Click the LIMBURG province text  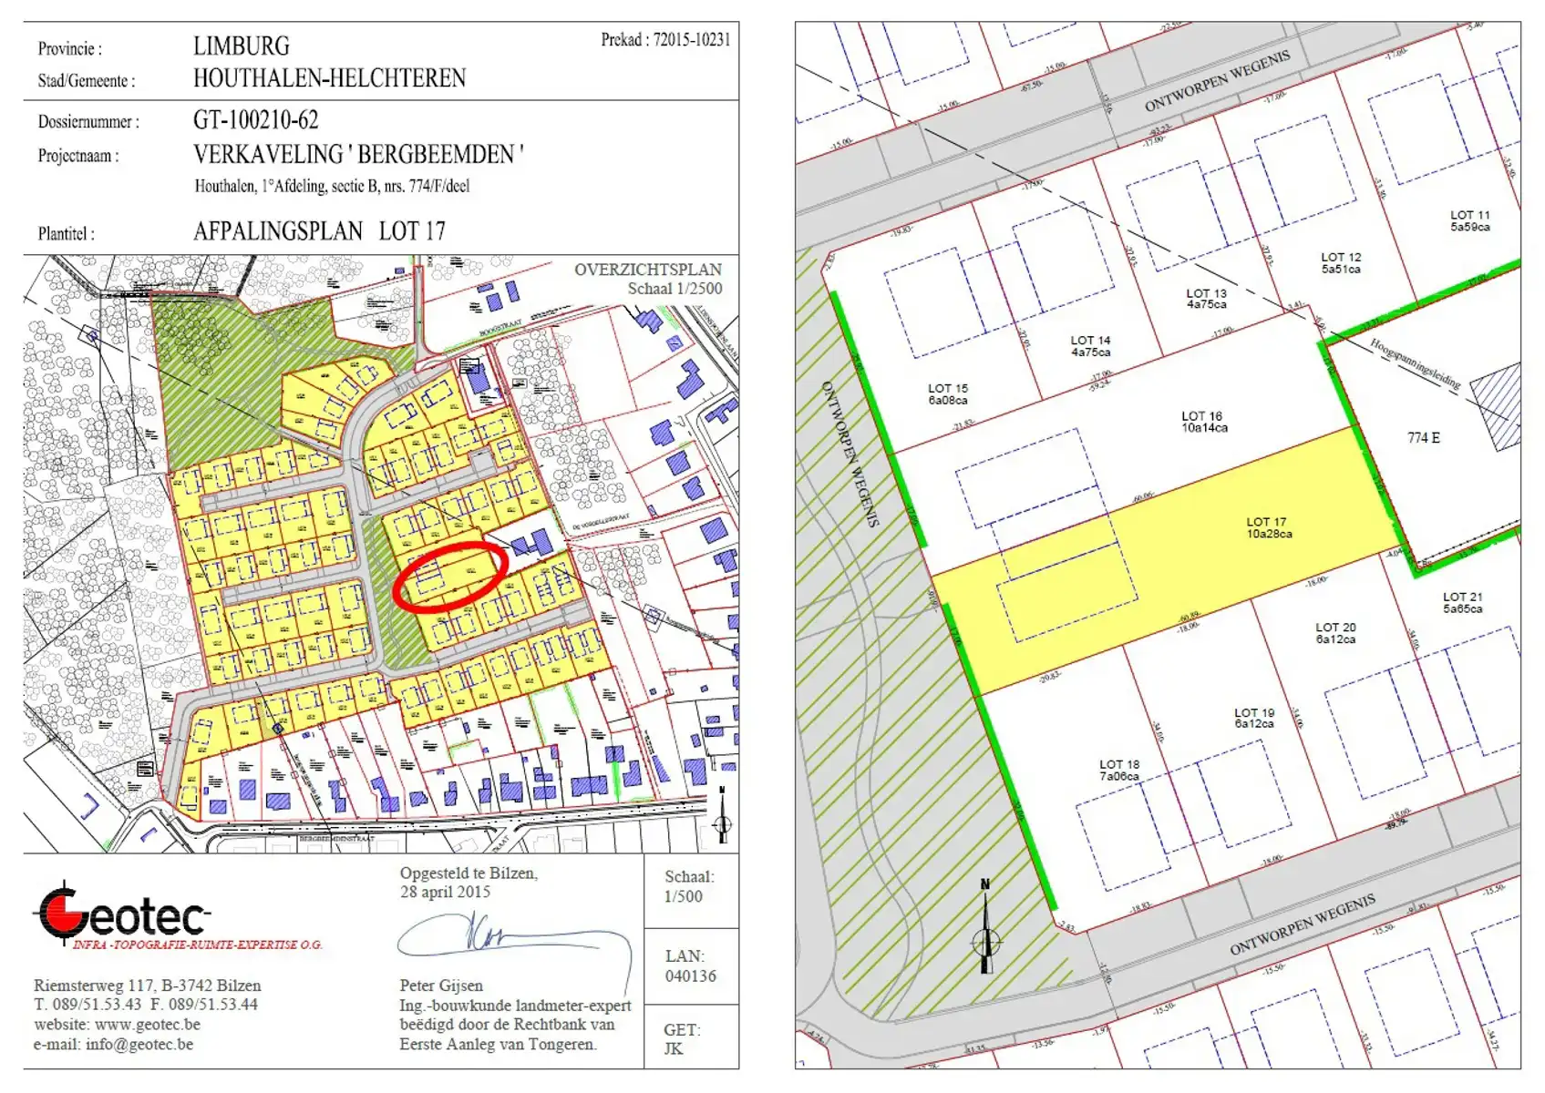click(x=242, y=46)
